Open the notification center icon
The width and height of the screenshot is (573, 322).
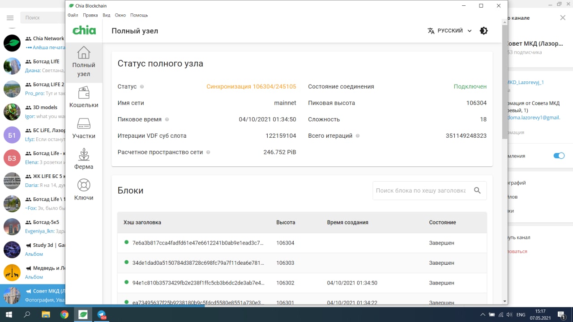point(562,315)
